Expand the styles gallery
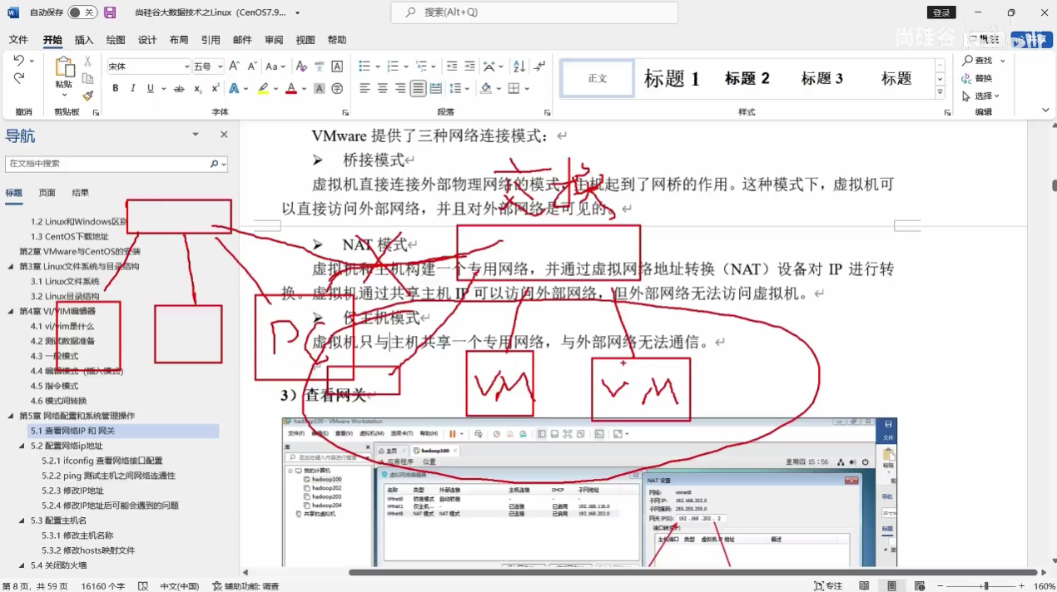 (940, 93)
